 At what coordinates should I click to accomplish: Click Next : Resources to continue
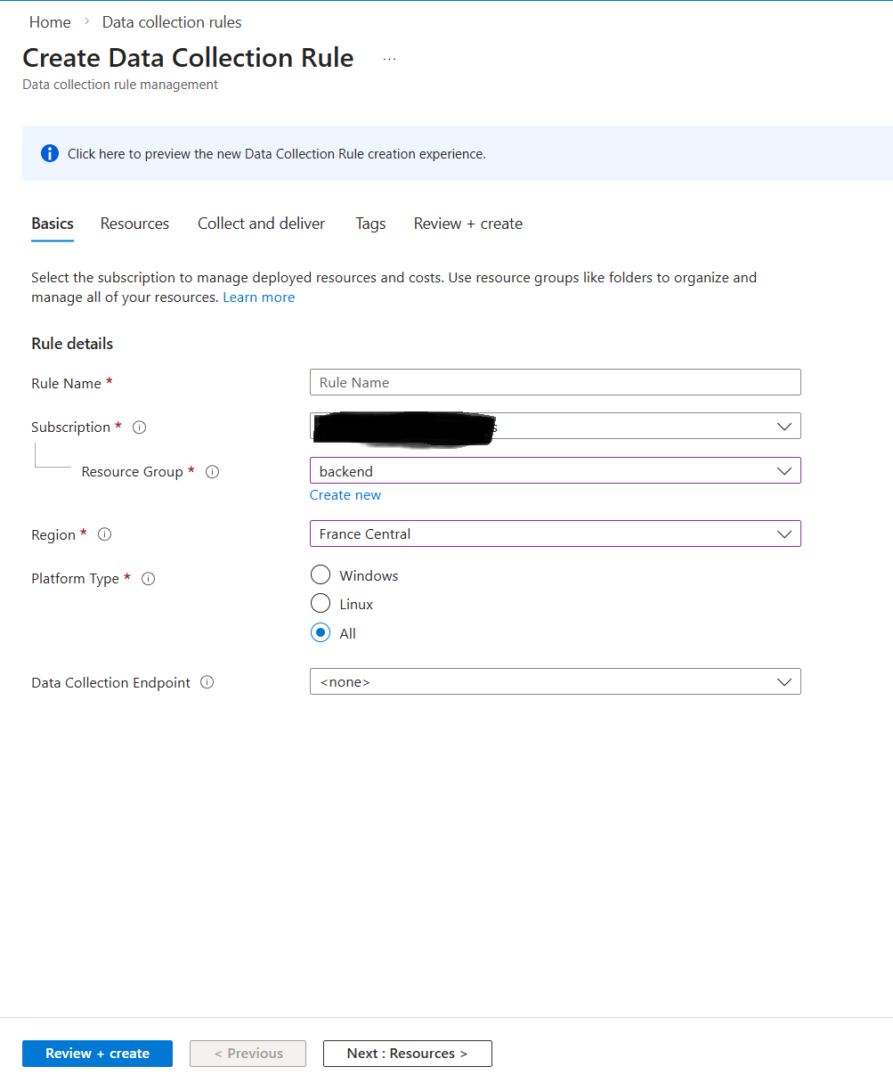[x=407, y=1053]
